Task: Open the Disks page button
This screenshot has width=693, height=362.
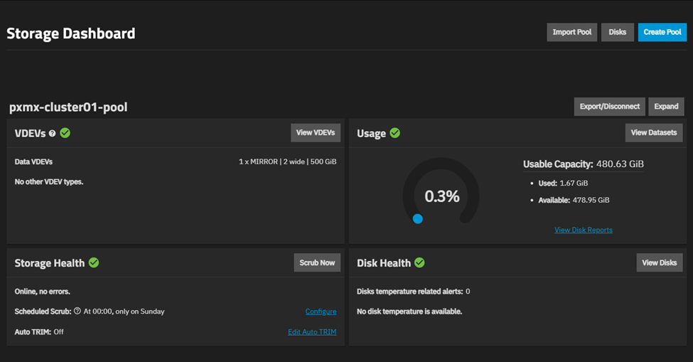Action: click(x=617, y=32)
